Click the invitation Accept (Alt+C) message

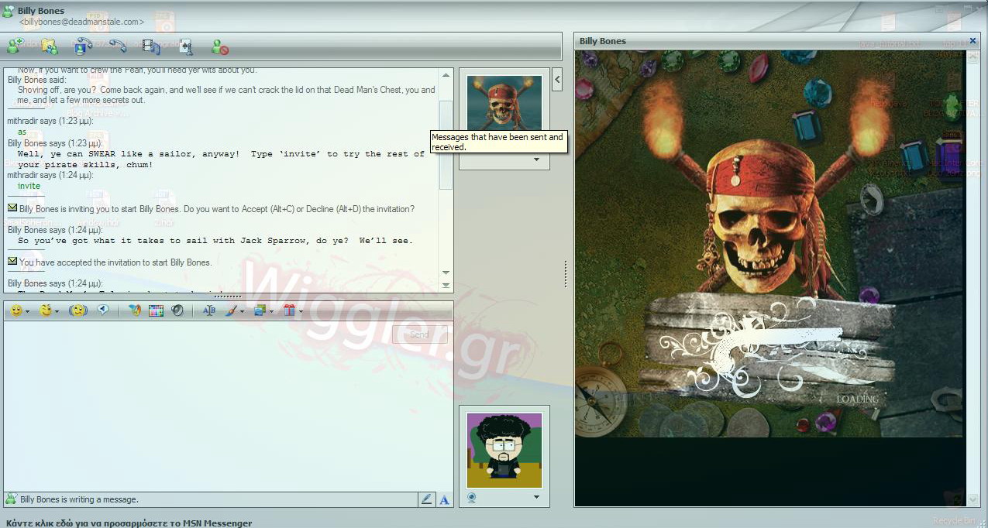coord(217,209)
